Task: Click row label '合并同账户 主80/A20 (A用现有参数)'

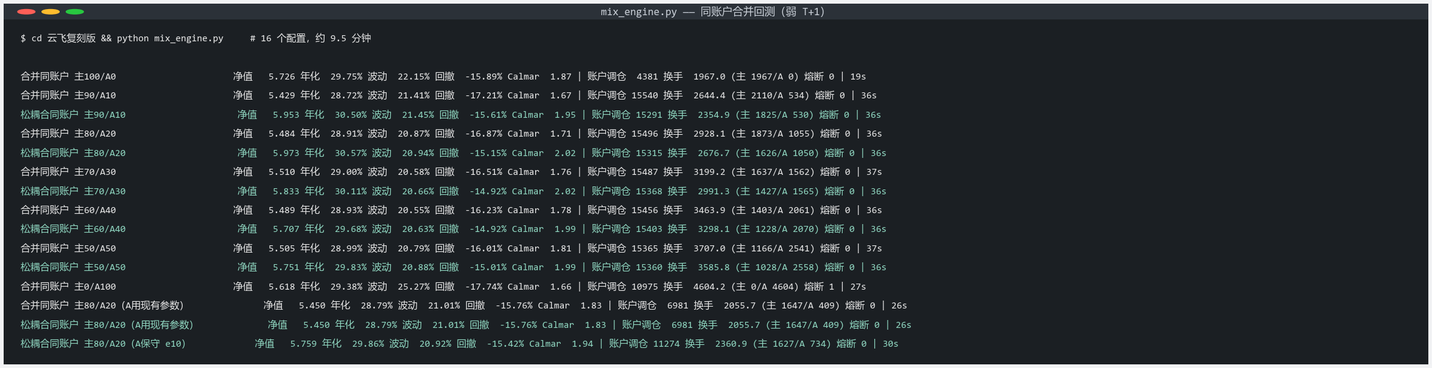Action: click(102, 305)
